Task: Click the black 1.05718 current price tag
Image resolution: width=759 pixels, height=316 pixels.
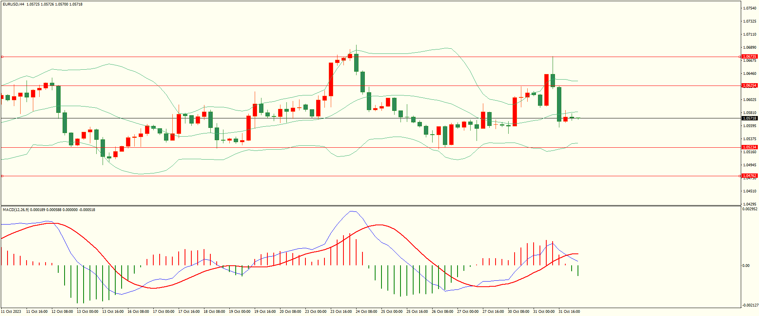Action: (749, 118)
